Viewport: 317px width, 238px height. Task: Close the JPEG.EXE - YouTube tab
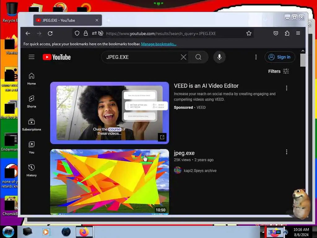pos(97,20)
